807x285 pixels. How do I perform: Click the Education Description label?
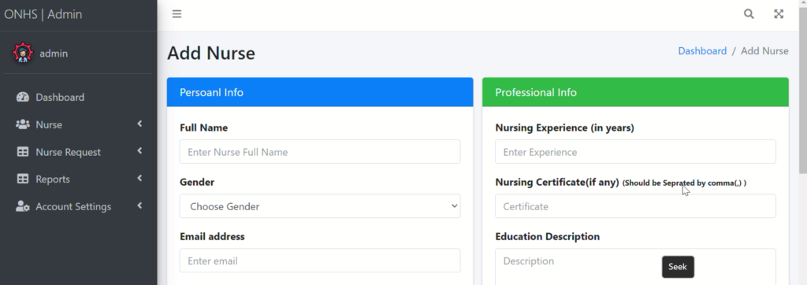pos(547,237)
